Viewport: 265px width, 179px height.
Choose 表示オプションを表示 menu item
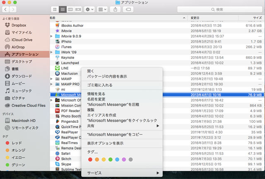(122, 143)
